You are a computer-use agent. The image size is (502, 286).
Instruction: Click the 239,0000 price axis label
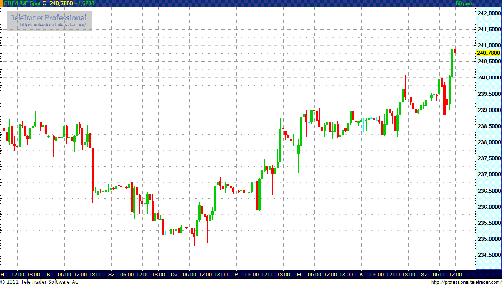tap(489, 110)
